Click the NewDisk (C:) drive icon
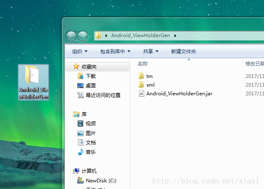264x189 pixels. [80, 180]
